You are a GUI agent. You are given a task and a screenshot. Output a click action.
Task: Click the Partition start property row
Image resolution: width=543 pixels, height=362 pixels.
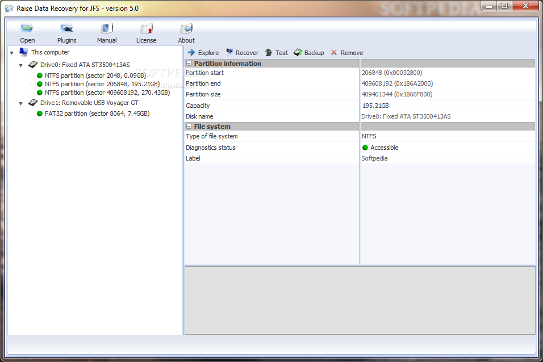(x=360, y=73)
